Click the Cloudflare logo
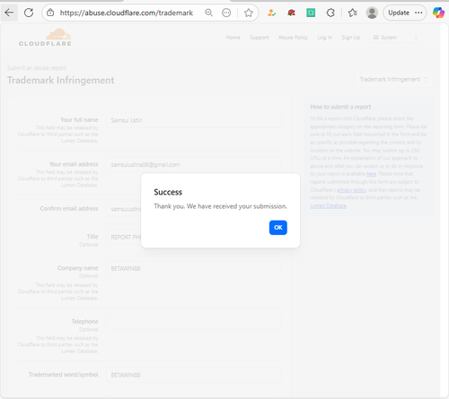This screenshot has width=449, height=399. (45, 38)
